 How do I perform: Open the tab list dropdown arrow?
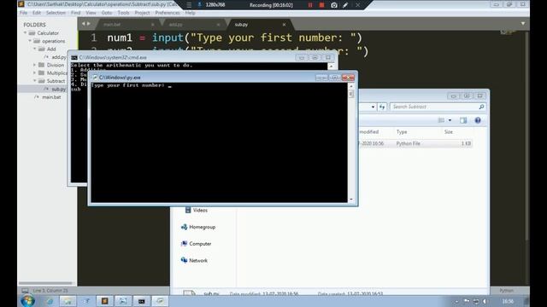[x=523, y=23]
